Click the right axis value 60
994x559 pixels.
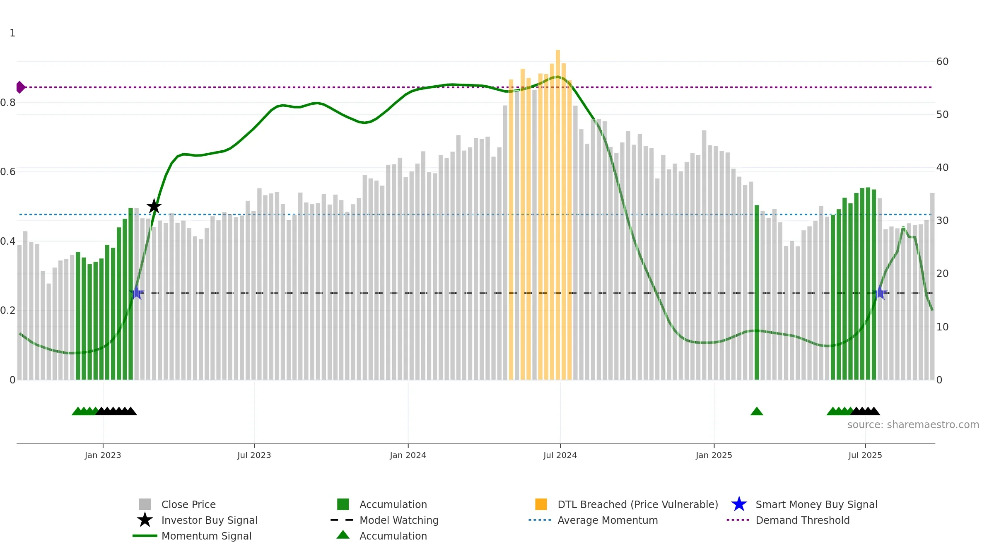(942, 62)
